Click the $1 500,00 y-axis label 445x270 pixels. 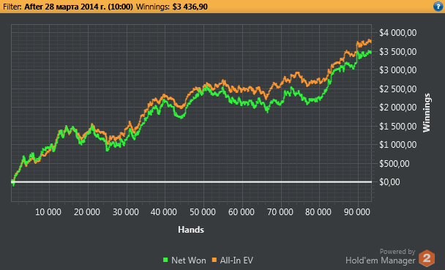point(398,126)
